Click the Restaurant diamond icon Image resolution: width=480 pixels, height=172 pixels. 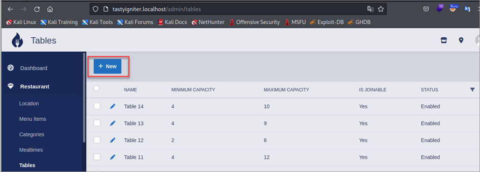coord(11,86)
